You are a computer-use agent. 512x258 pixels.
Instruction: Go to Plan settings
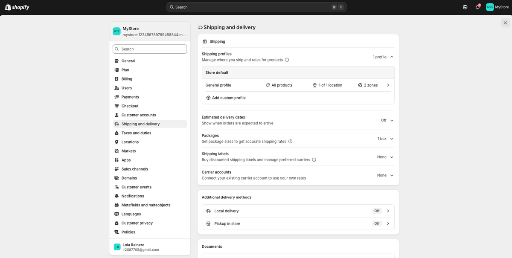click(x=150, y=70)
